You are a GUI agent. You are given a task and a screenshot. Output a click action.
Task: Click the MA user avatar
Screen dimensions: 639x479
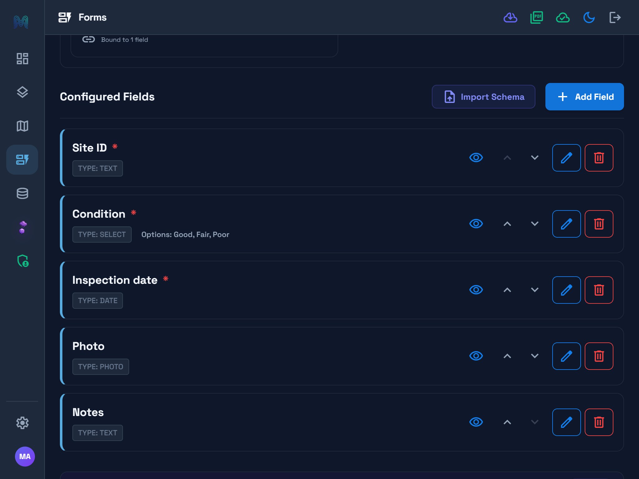pos(25,457)
